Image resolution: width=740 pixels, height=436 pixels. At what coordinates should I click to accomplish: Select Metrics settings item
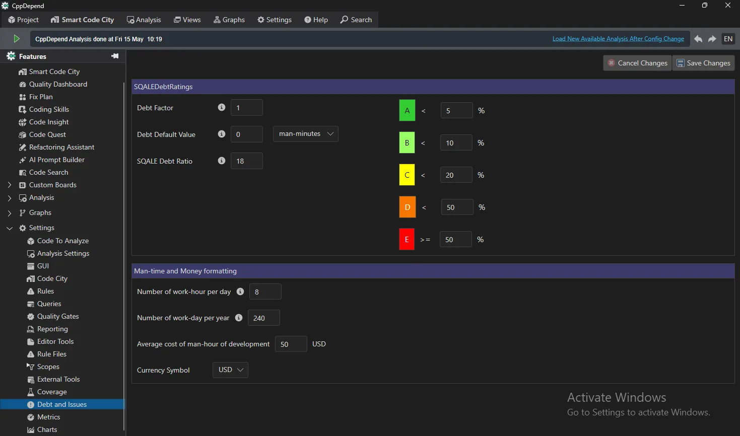pyautogui.click(x=43, y=417)
